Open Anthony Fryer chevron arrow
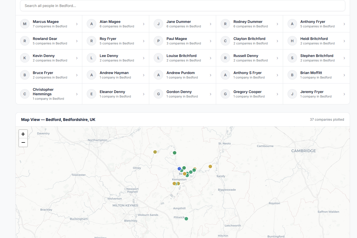This screenshot has width=357, height=238. [x=344, y=24]
